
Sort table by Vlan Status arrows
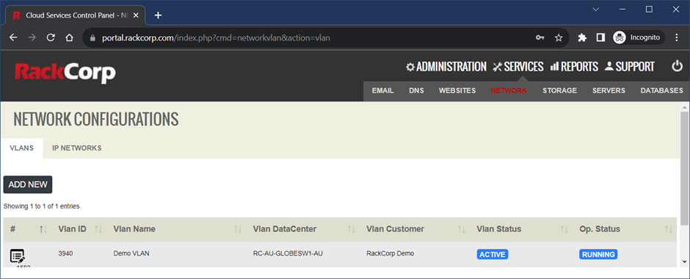564,229
